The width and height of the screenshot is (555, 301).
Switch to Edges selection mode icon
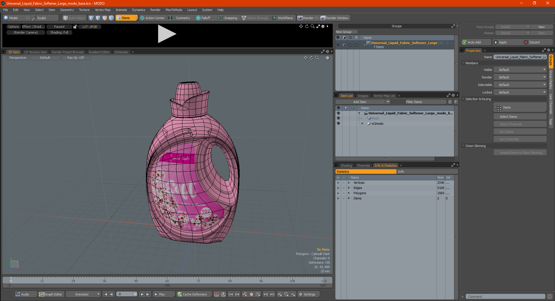(x=98, y=18)
